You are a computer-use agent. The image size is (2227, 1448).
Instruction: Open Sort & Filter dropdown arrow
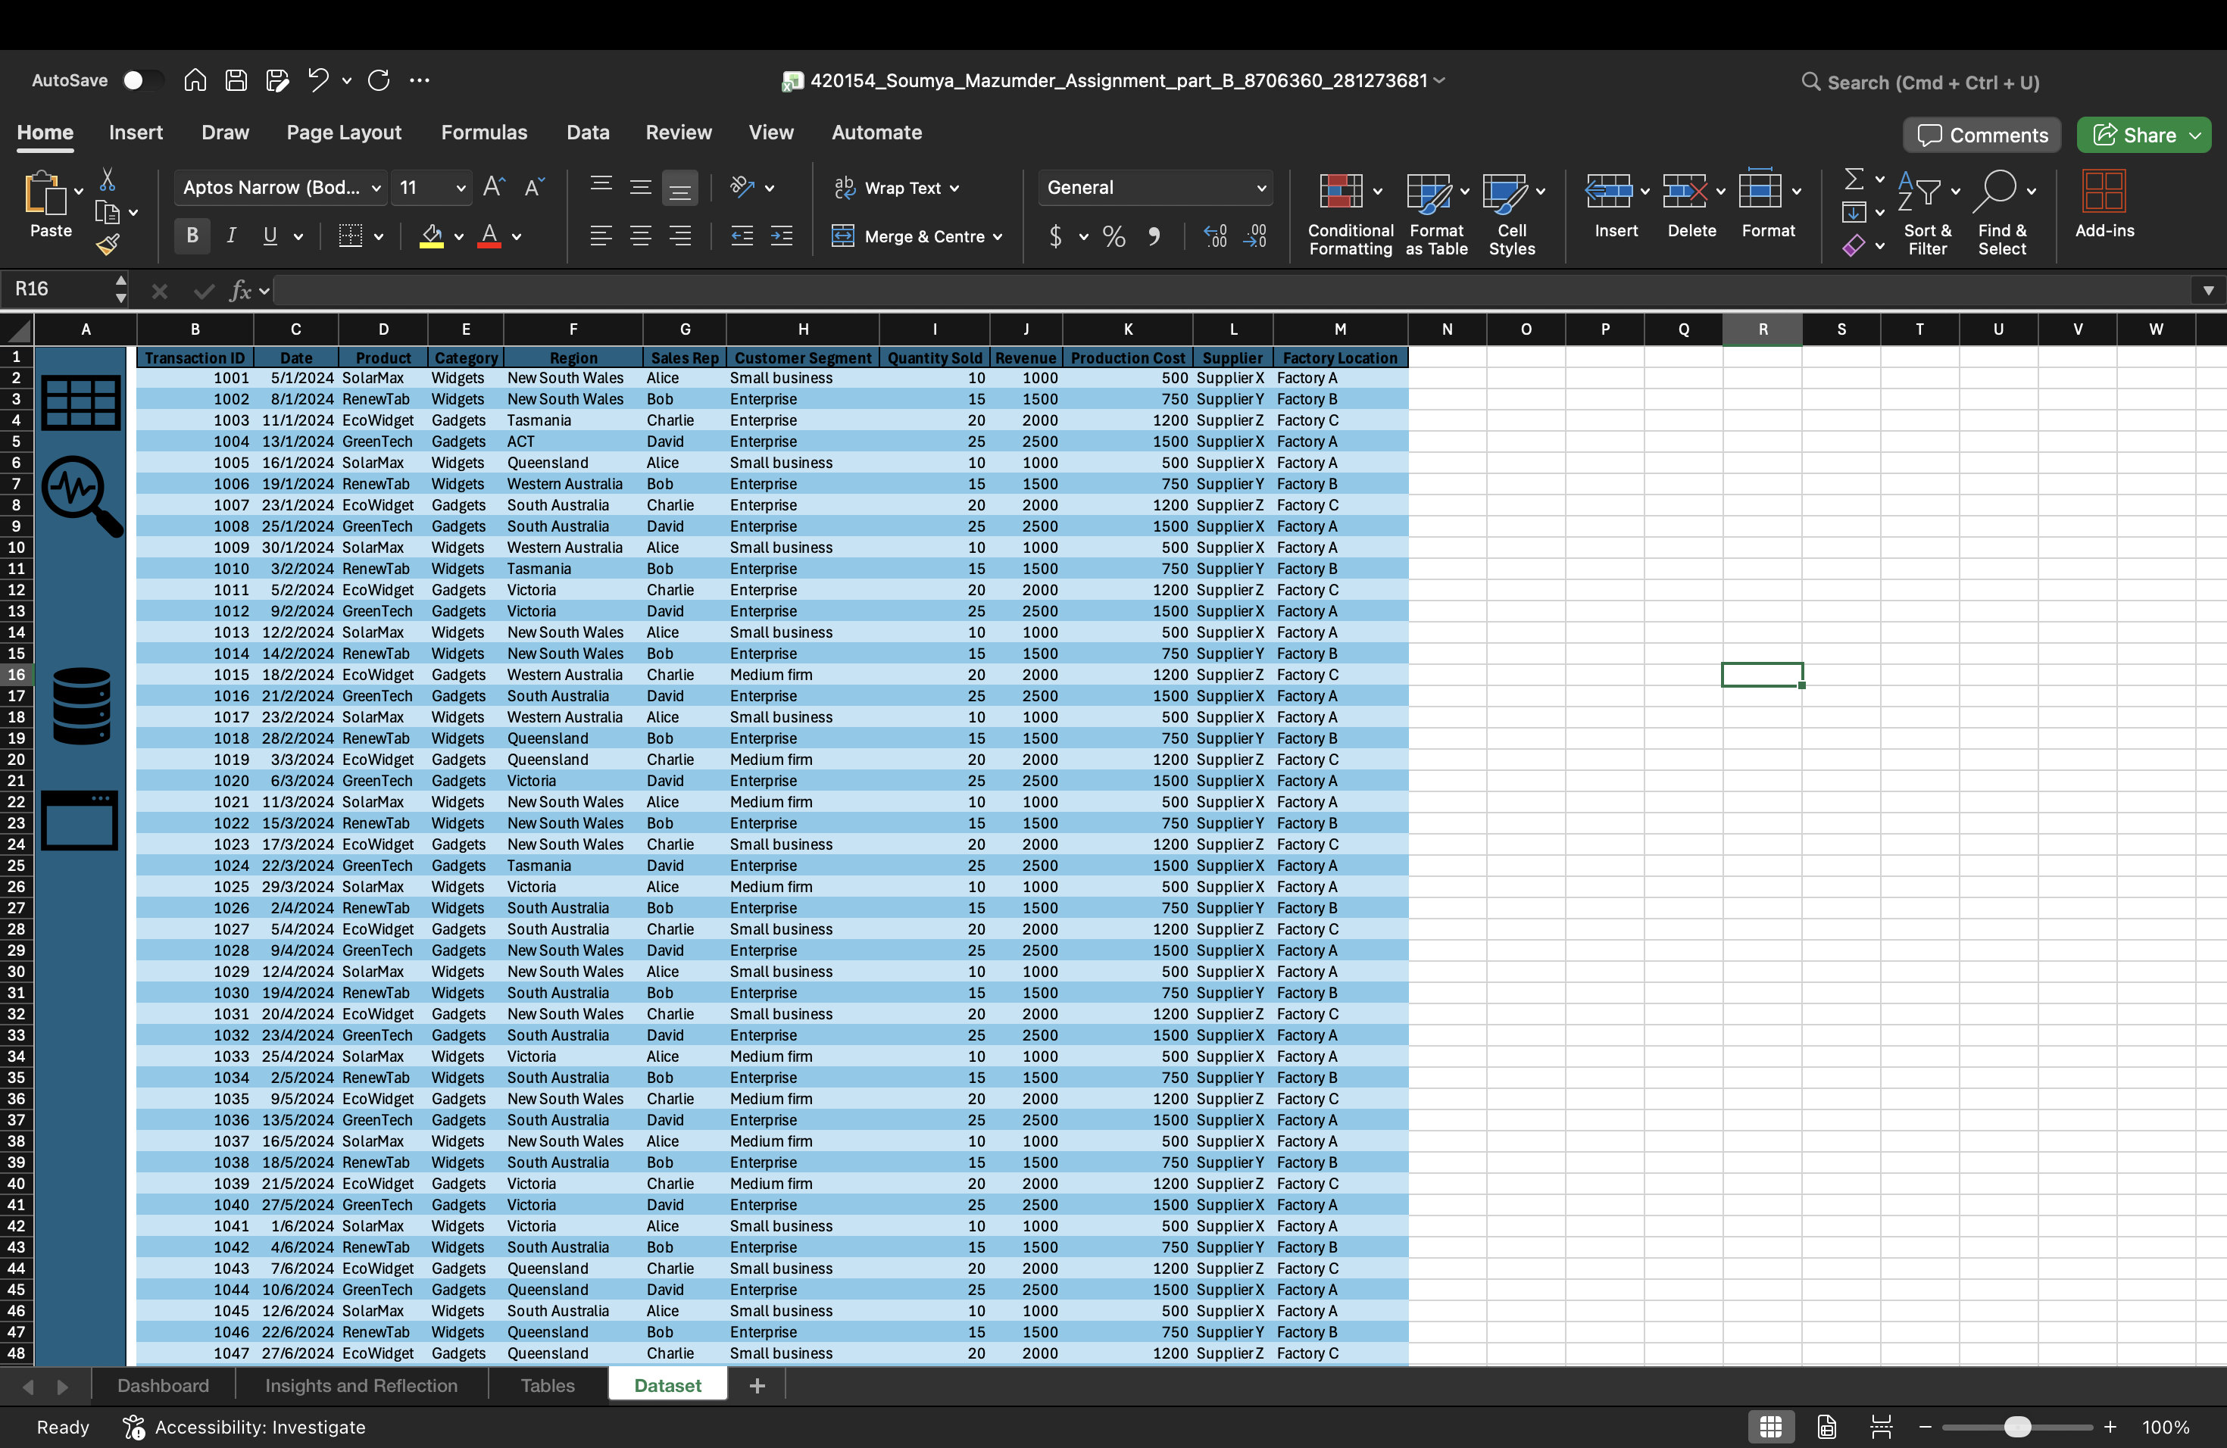coord(1955,191)
